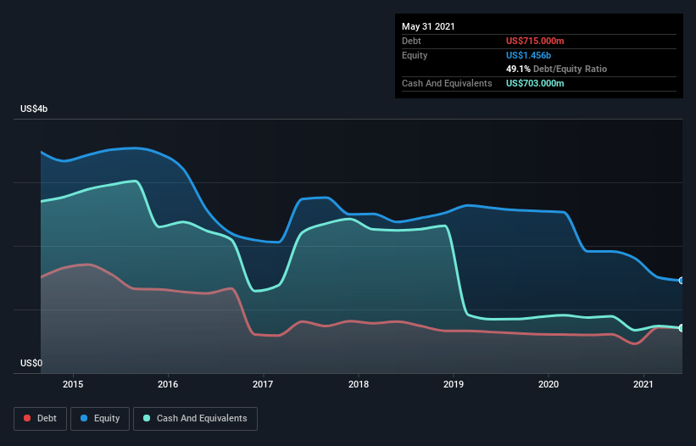Image resolution: width=696 pixels, height=446 pixels.
Task: Select the Equity endpoint marker on the chart
Action: tap(682, 281)
